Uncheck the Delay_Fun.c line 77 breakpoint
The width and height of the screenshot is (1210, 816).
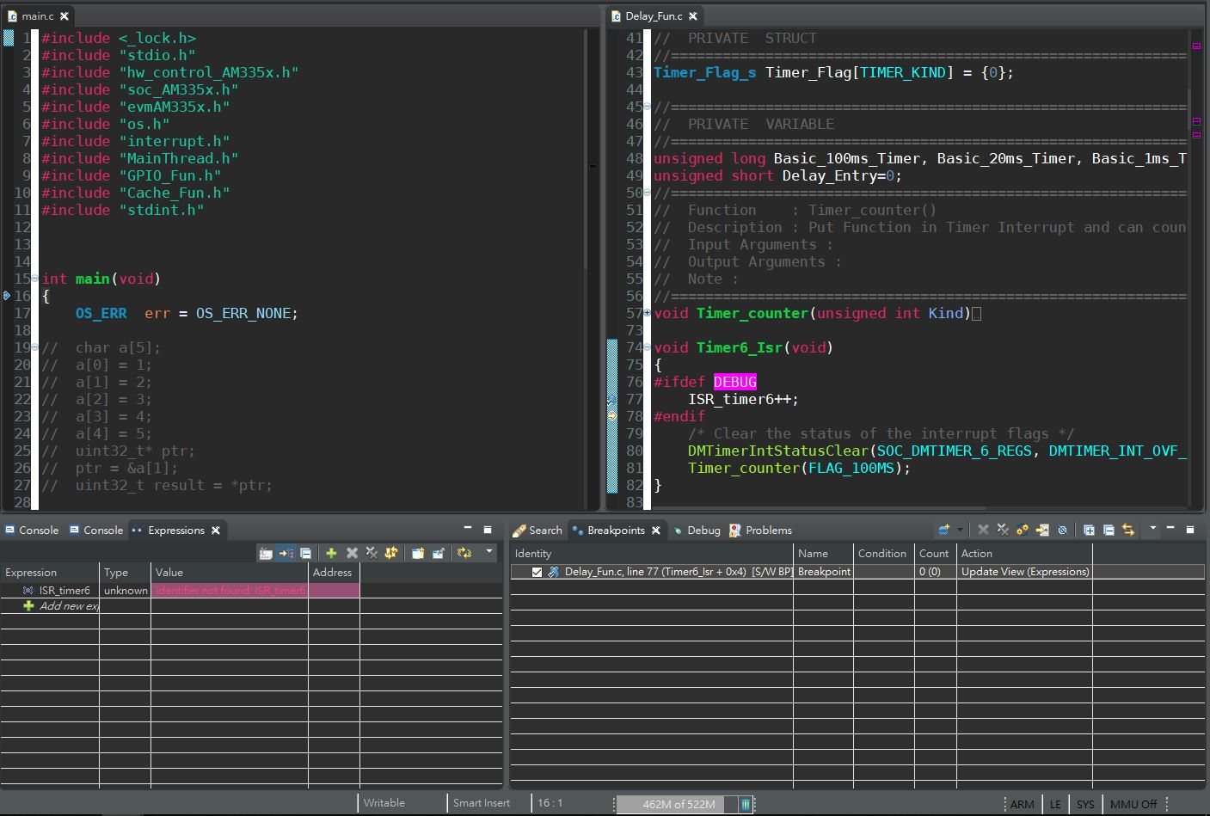(x=537, y=572)
